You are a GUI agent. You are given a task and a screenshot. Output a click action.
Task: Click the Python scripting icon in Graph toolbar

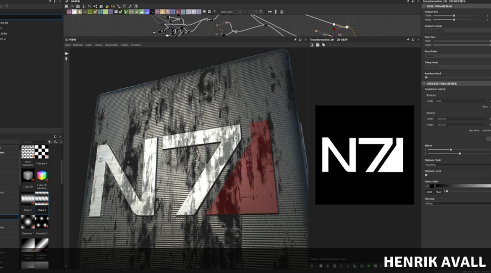tap(107, 6)
